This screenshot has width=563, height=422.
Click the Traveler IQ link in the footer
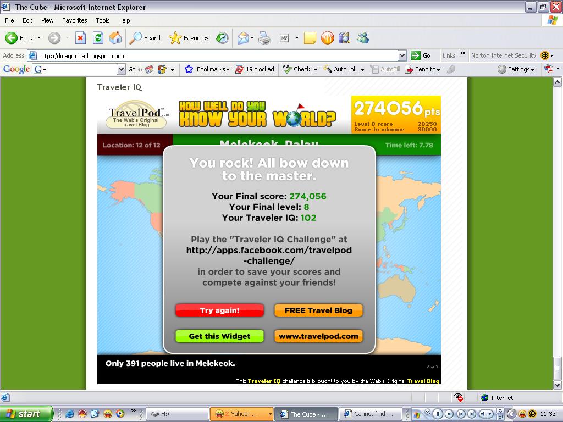pyautogui.click(x=264, y=381)
